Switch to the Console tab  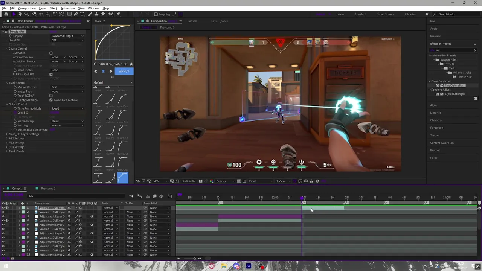[x=192, y=21]
